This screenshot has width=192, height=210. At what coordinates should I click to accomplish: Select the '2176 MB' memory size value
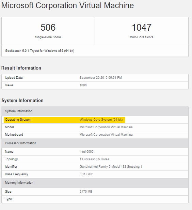click(86, 192)
